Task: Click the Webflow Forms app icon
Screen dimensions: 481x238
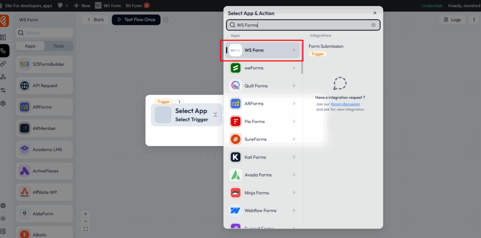Action: [x=235, y=211]
